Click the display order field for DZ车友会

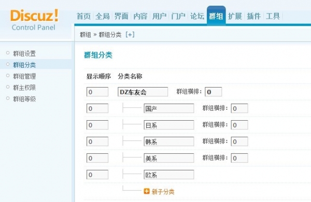pos(97,92)
